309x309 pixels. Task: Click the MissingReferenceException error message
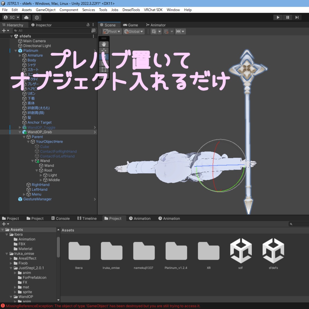(103, 306)
